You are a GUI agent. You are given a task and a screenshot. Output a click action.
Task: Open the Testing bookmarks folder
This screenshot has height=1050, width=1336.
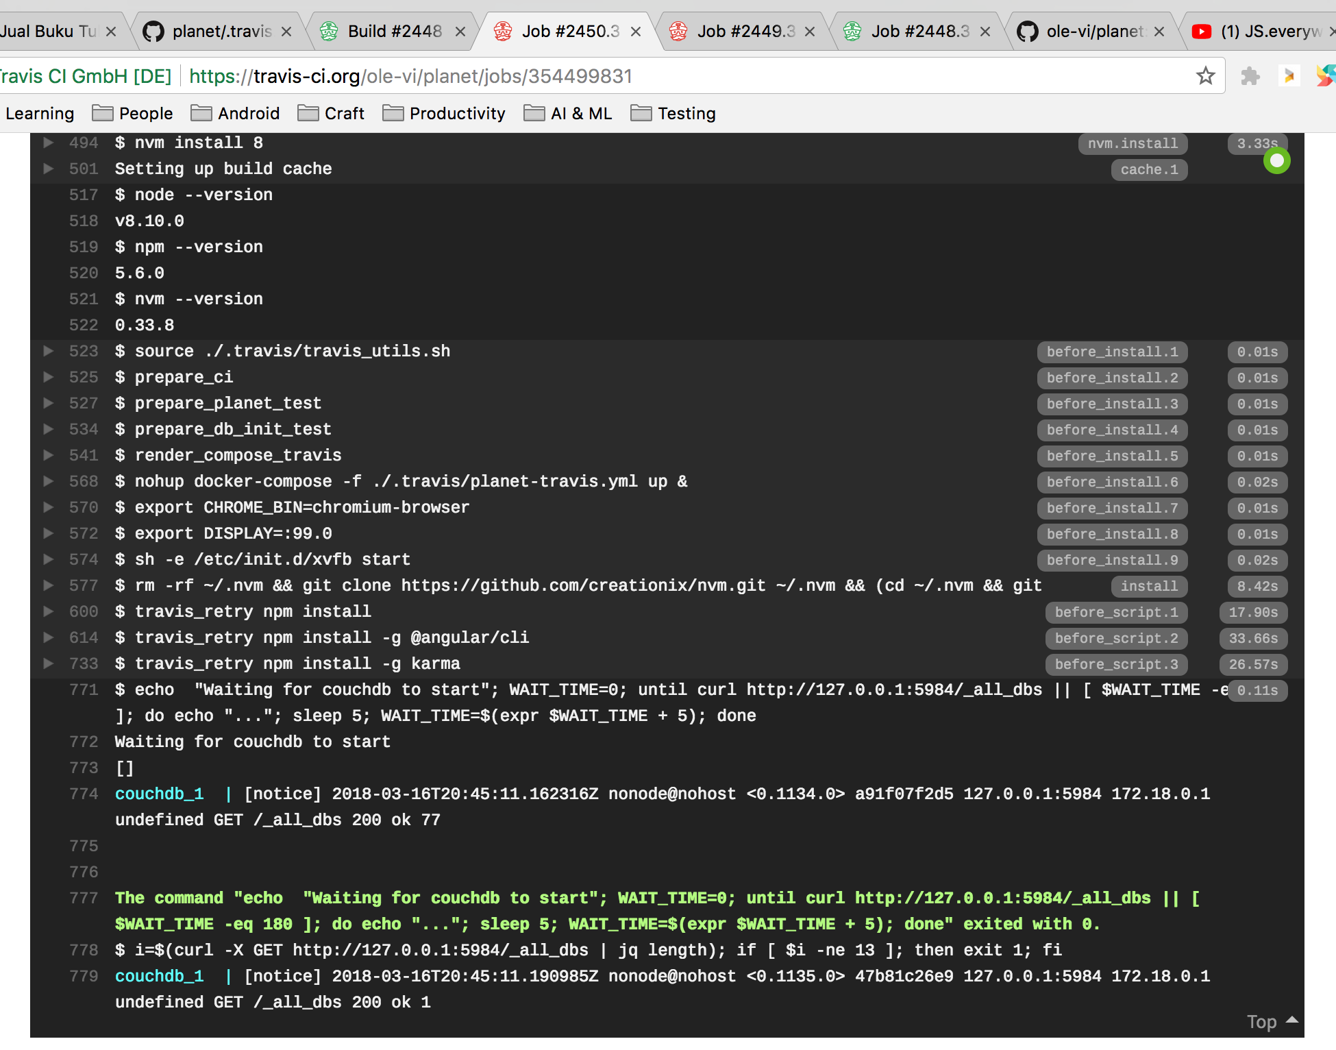coord(673,113)
